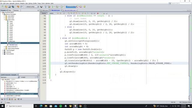Screen dimensions: 192x108
Task: Click the New Project toolbar icon
Action: pyautogui.click(x=6, y=7)
